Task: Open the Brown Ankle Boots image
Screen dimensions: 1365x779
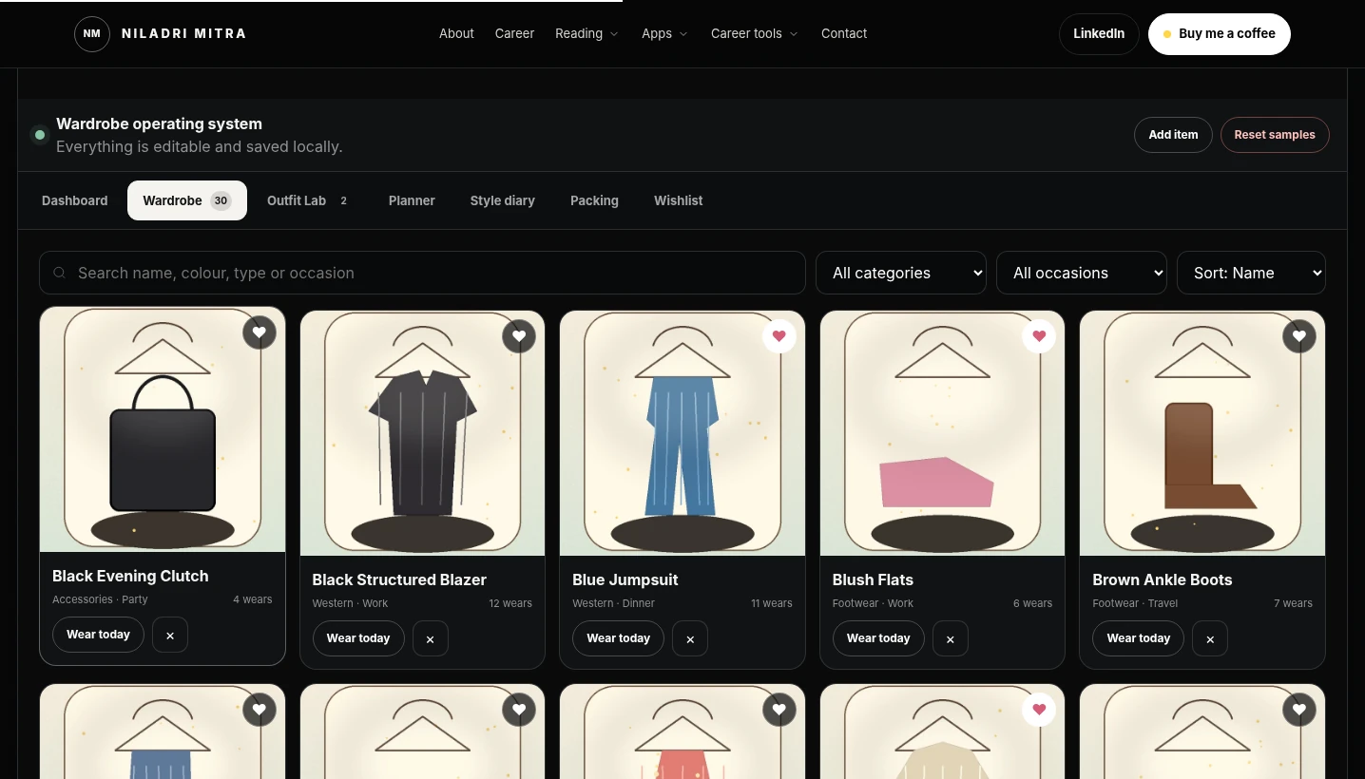Action: pyautogui.click(x=1202, y=433)
